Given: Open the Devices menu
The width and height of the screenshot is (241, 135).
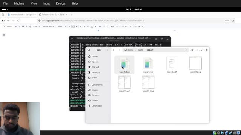Looking at the screenshot, I should 61,3.
